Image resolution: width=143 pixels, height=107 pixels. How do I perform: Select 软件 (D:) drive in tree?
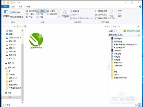pos(11,41)
